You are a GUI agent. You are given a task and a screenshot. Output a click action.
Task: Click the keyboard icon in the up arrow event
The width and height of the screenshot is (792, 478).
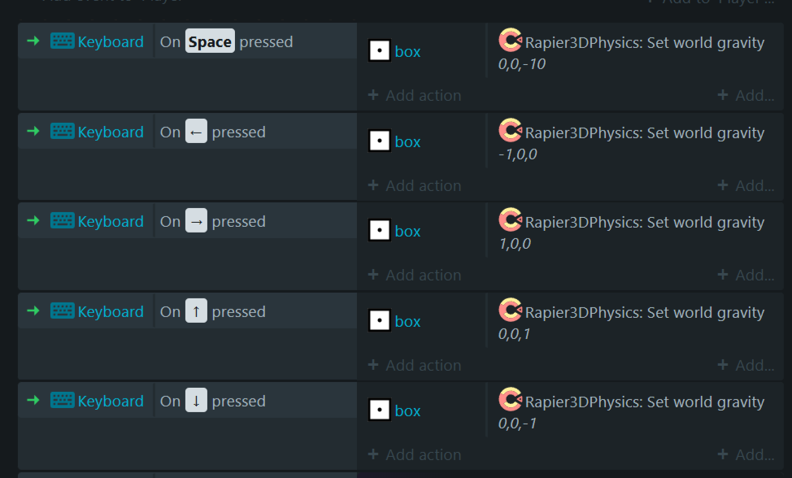[62, 311]
